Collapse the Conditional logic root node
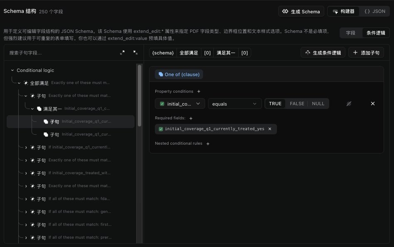Image resolution: width=394 pixels, height=247 pixels. [12, 70]
